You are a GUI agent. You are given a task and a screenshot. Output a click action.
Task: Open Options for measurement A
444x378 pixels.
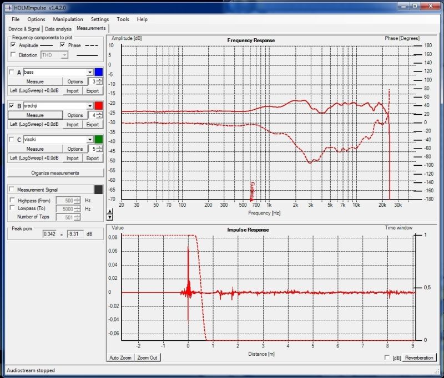pos(75,81)
